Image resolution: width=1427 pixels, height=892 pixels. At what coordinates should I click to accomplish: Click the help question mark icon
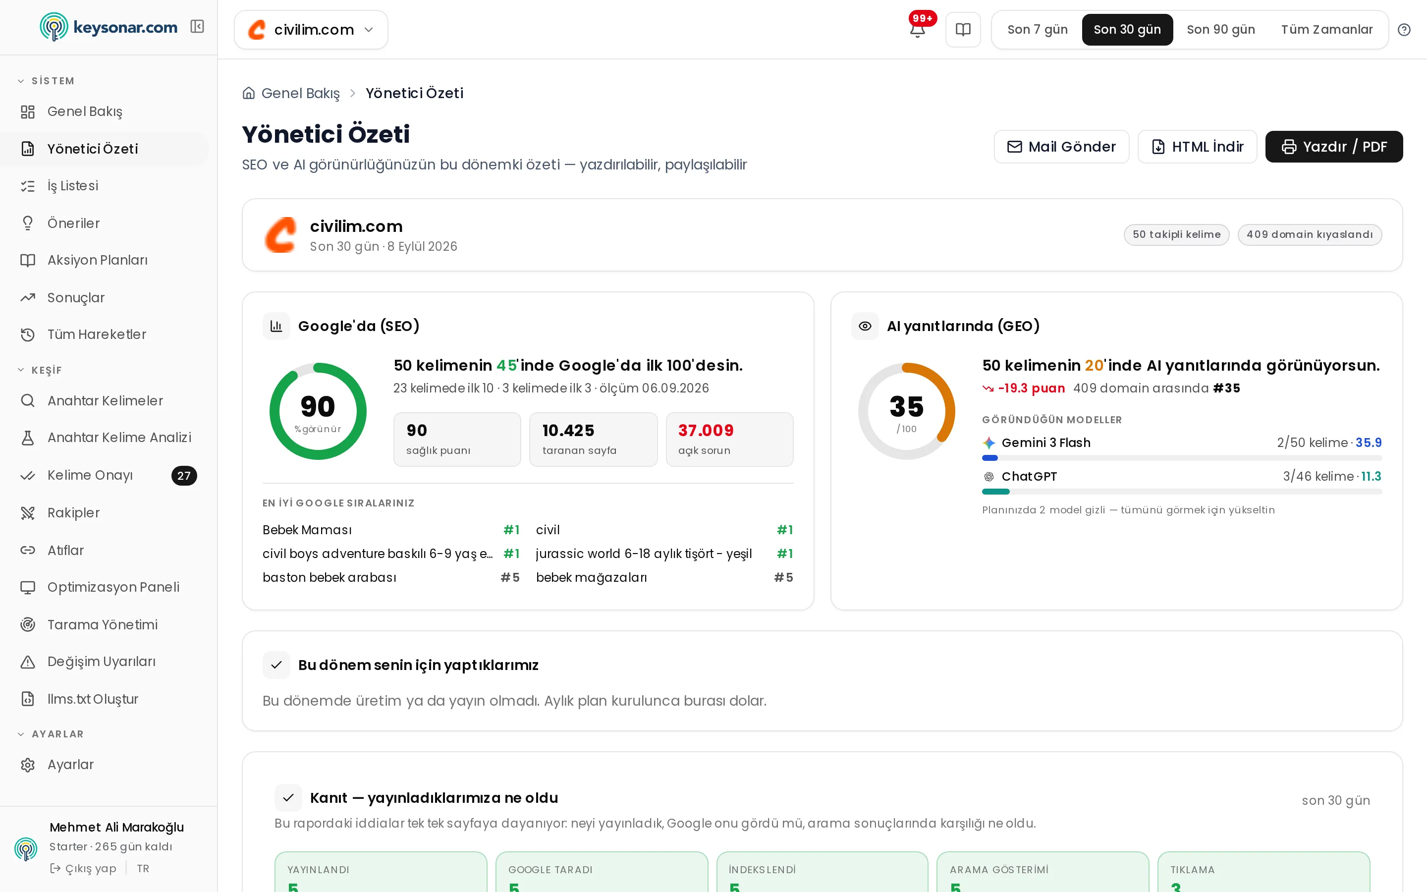point(1404,30)
